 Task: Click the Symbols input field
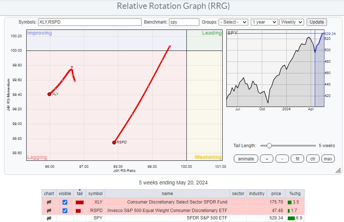pyautogui.click(x=90, y=22)
